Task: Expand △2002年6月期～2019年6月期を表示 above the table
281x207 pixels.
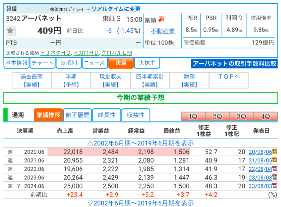Action: 141,143
